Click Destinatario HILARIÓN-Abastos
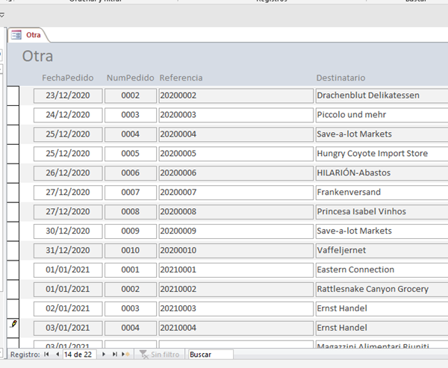This screenshot has width=448, height=368. [x=382, y=173]
